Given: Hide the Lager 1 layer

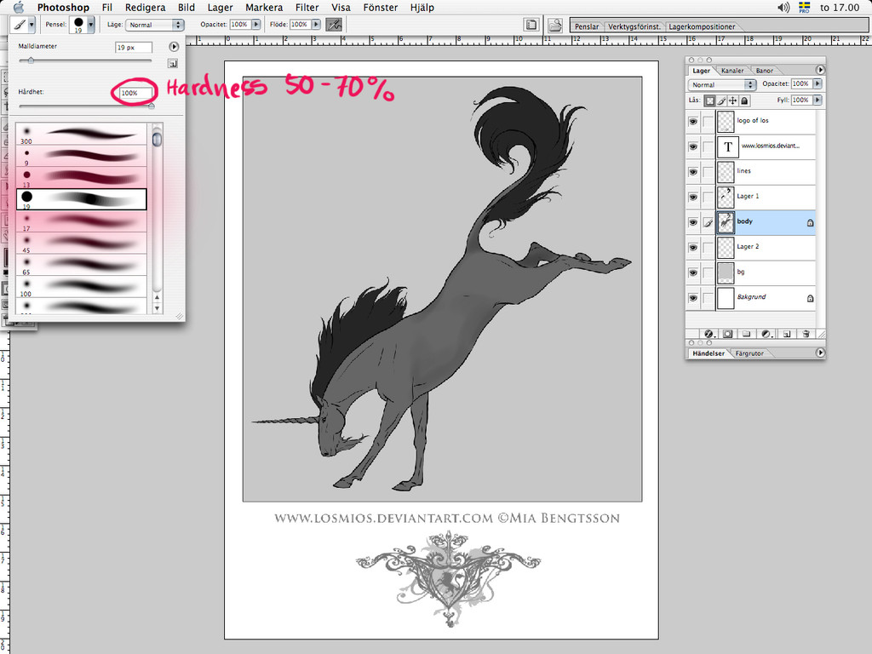Looking at the screenshot, I should (693, 197).
